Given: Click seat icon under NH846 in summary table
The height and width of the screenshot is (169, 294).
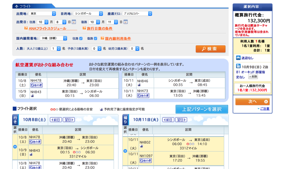Looking at the screenshot, I should click(139, 85).
